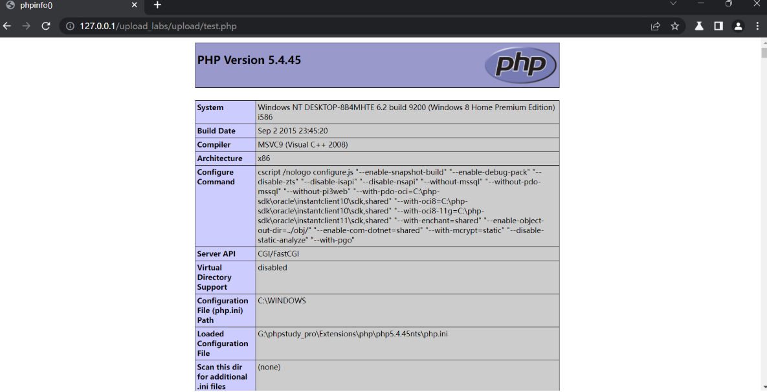Click the 'C:\WINDOWS' value

click(282, 301)
